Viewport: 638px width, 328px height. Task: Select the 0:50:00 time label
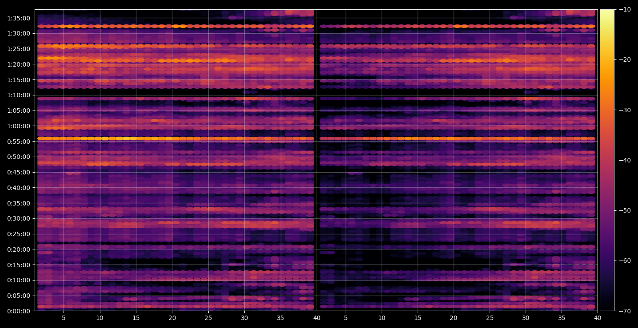(x=19, y=157)
